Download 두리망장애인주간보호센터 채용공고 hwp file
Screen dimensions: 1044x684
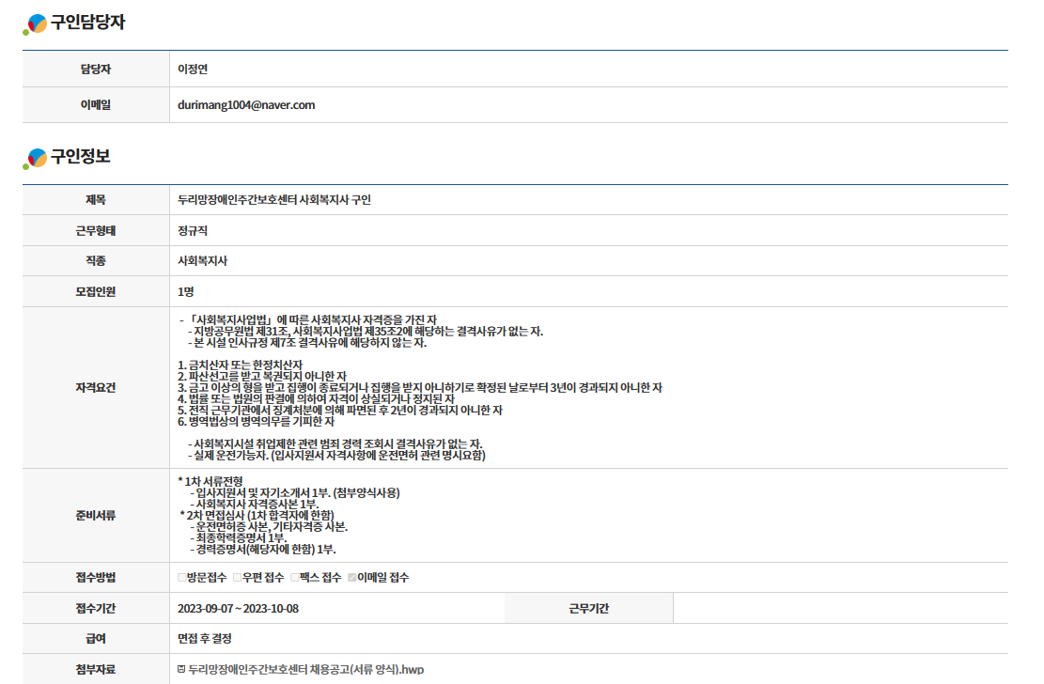click(305, 670)
